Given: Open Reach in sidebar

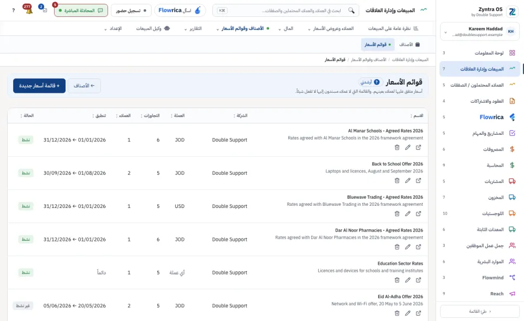Looking at the screenshot, I should (x=479, y=294).
